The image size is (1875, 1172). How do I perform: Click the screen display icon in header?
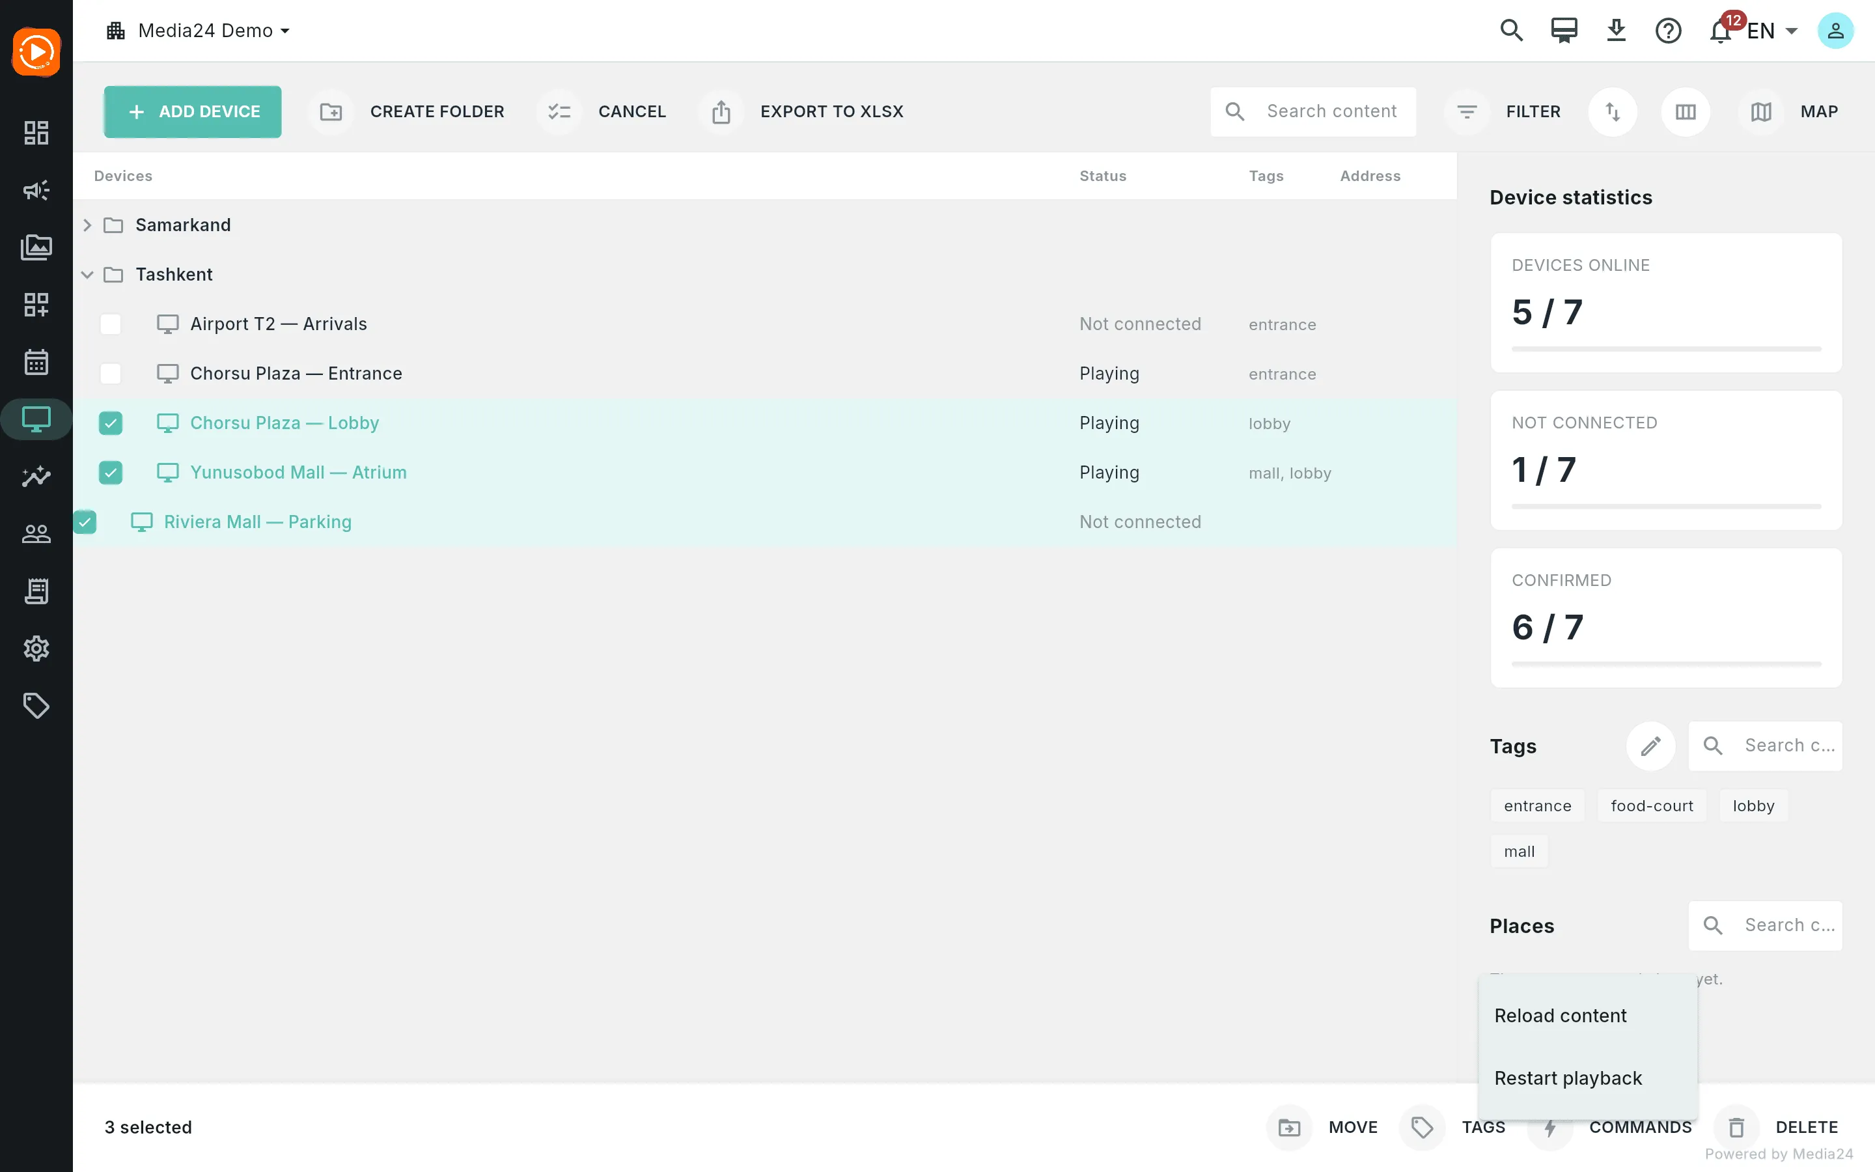tap(1564, 31)
